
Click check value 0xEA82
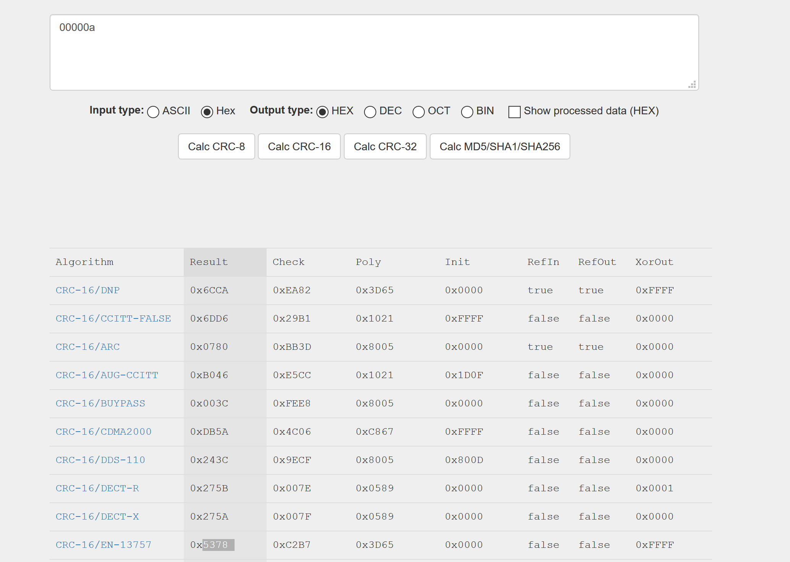(x=292, y=290)
